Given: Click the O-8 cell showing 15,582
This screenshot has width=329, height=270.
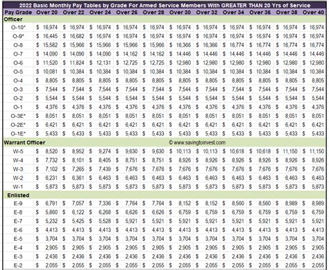Looking at the screenshot, I should tap(47, 45).
